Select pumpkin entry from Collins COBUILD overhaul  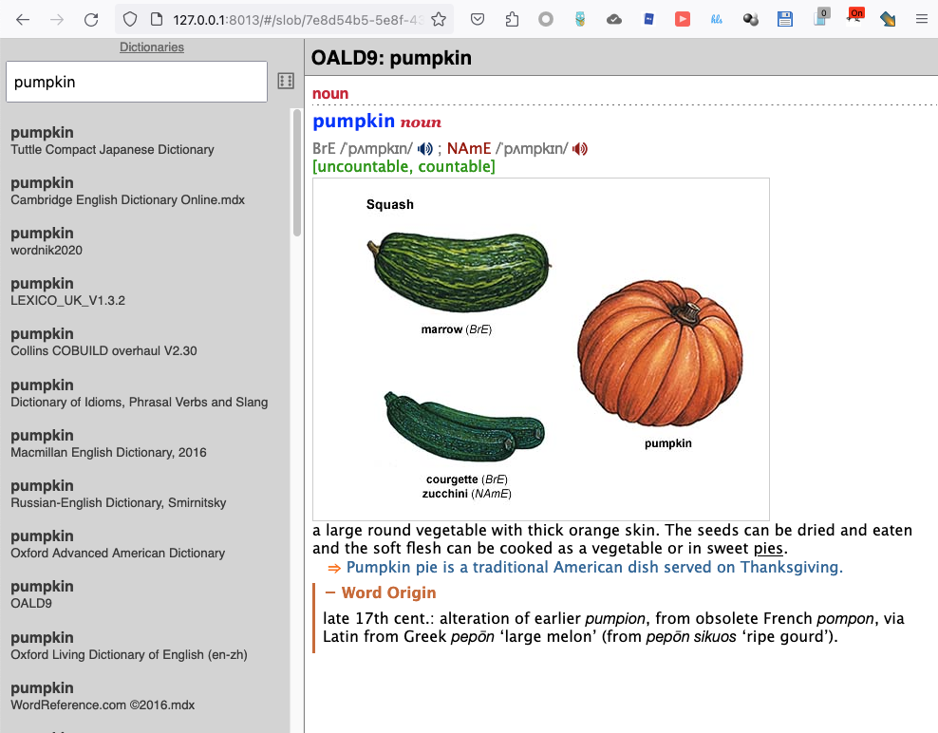point(104,342)
